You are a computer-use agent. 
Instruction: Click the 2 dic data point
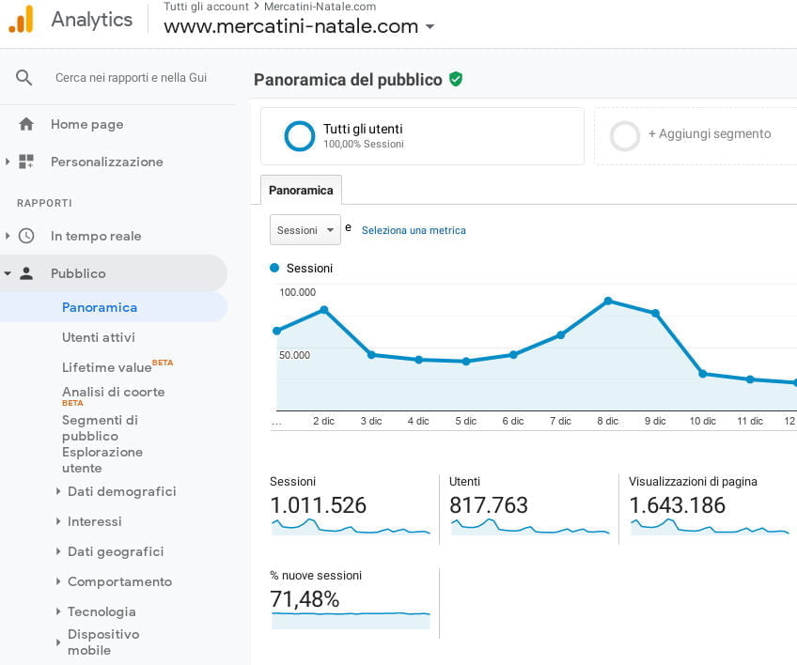pyautogui.click(x=324, y=309)
